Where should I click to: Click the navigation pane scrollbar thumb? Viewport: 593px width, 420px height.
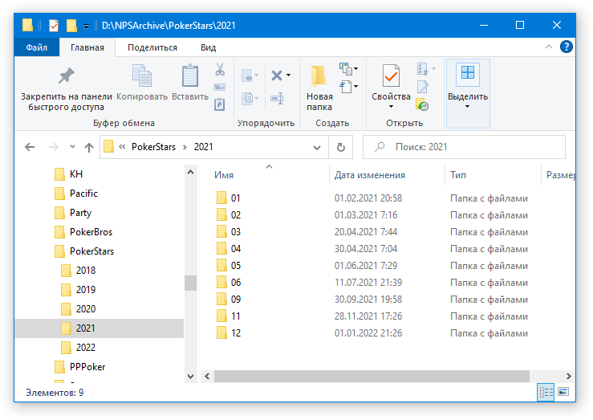coord(191,283)
